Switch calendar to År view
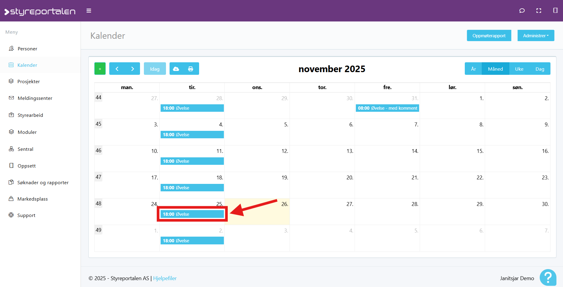This screenshot has height=287, width=563. point(473,69)
